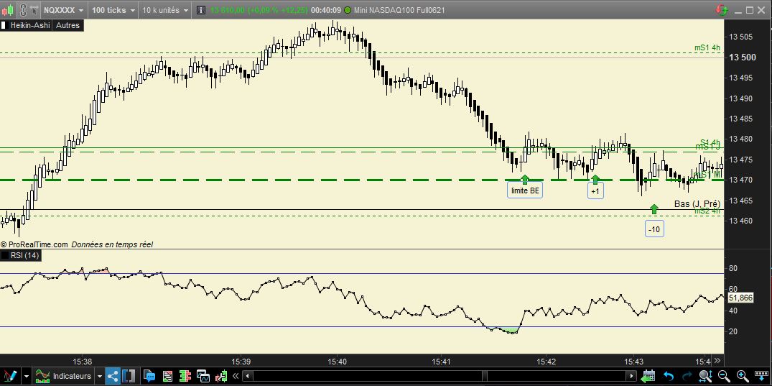
Task: Open the order book bars icon
Action: 185,377
